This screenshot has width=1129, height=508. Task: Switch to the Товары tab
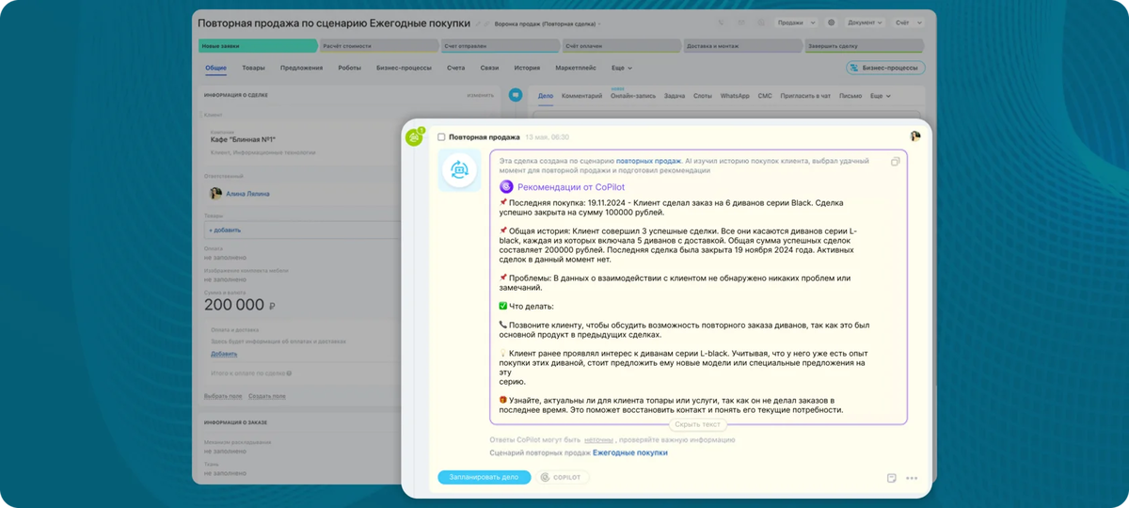pos(253,68)
